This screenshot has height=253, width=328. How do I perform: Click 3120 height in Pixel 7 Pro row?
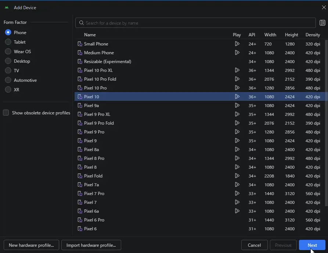[x=290, y=193]
